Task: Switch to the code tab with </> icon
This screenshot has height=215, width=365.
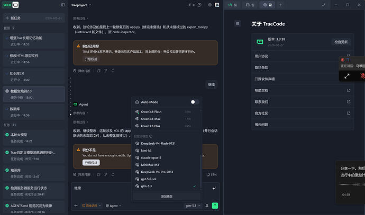Action: pos(233,5)
